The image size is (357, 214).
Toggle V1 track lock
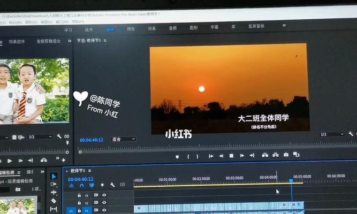pyautogui.click(x=79, y=210)
